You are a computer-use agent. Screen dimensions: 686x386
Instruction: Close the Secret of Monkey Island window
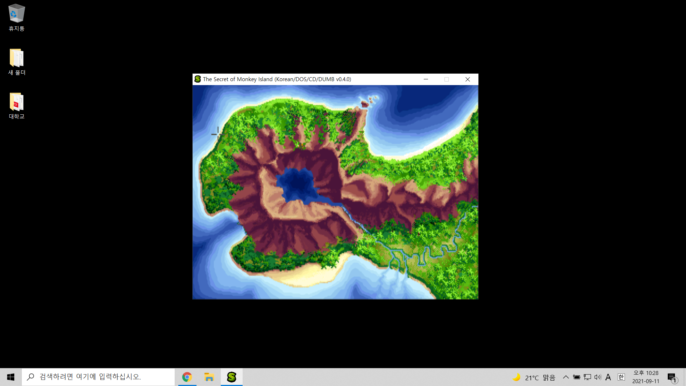(x=468, y=79)
